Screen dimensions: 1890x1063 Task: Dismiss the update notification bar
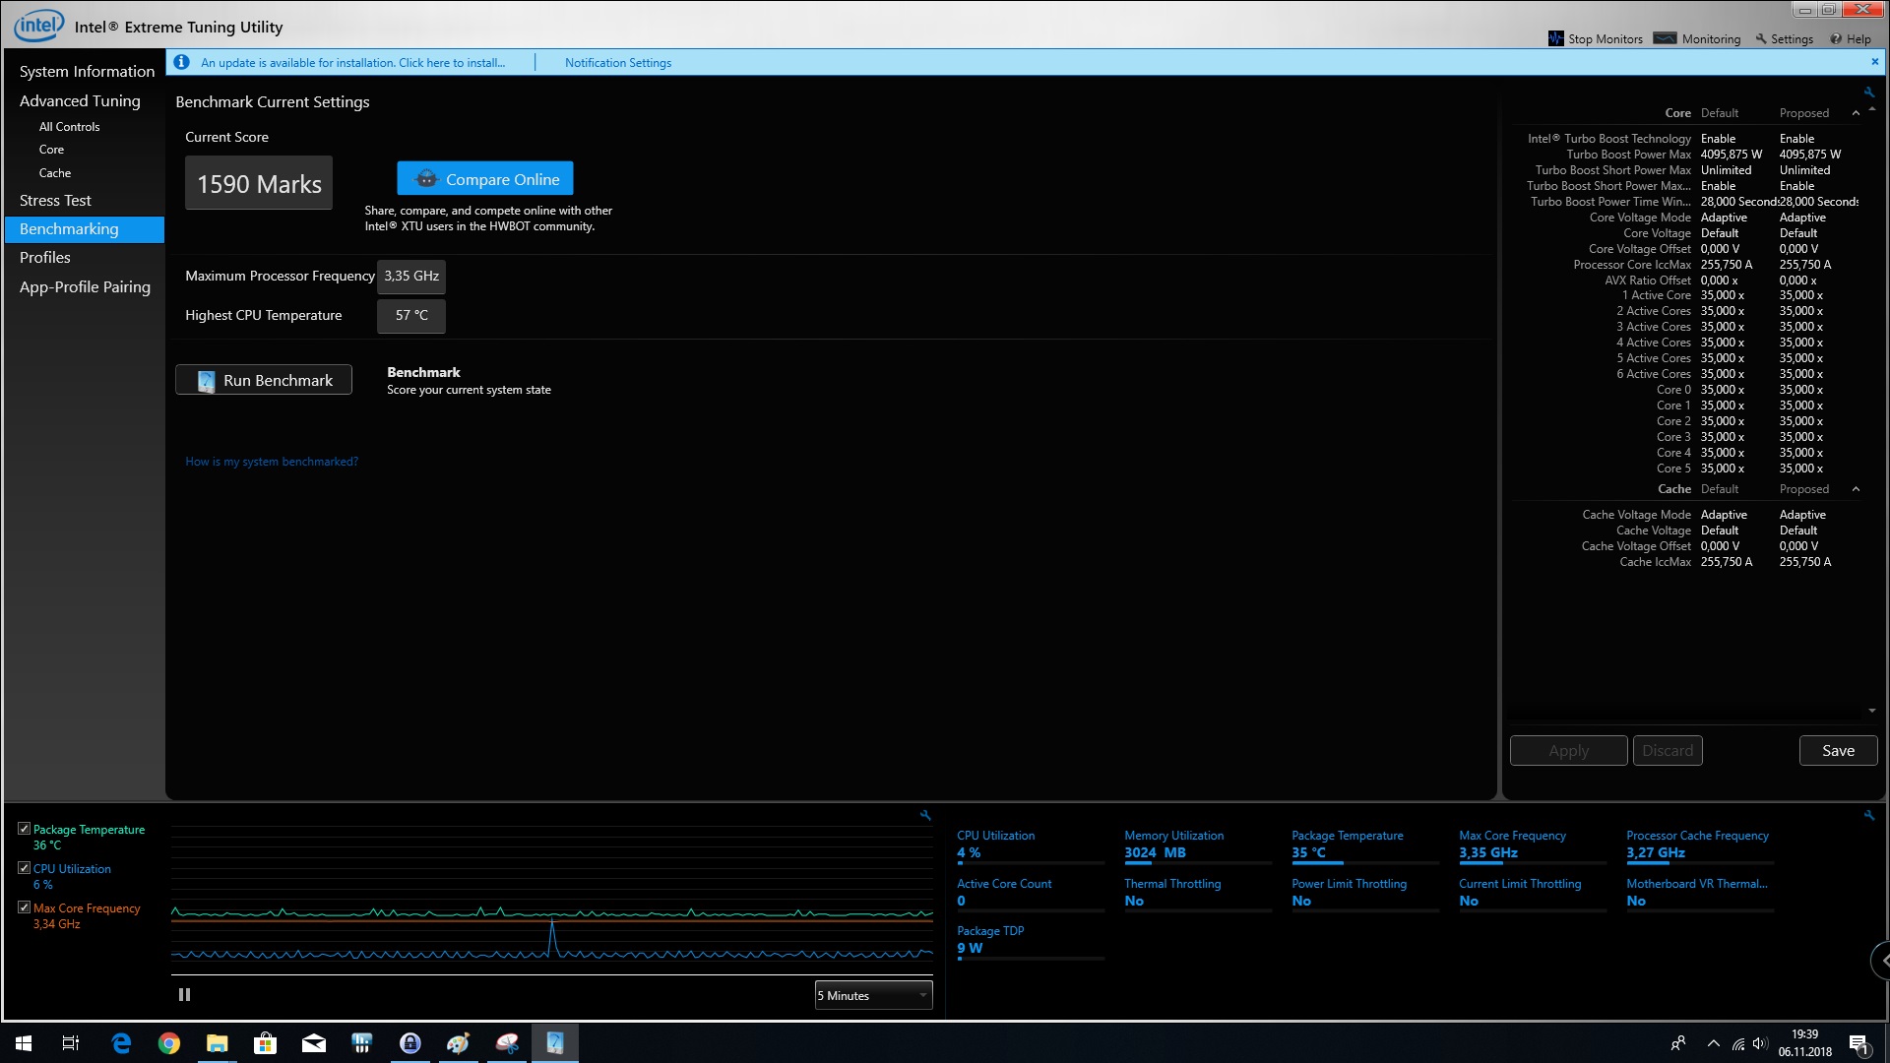[1874, 61]
